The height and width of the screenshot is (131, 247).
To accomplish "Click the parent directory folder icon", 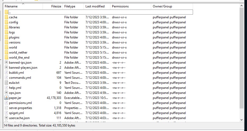I will [x=6, y=12].
